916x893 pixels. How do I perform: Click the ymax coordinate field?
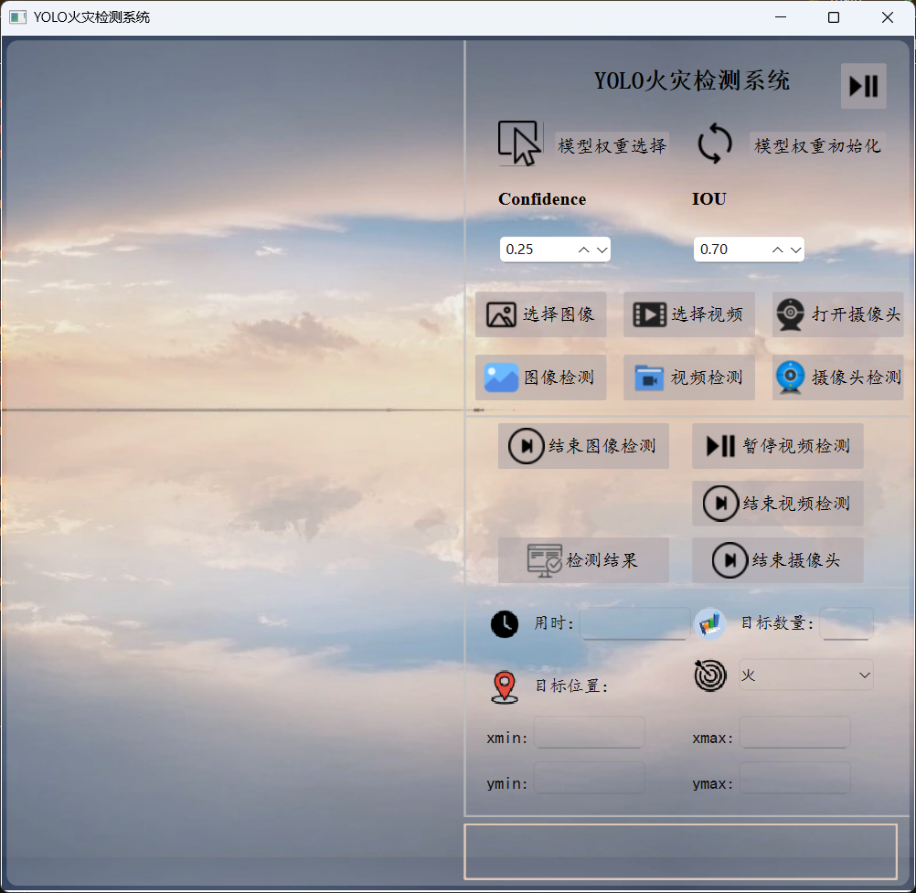(795, 778)
